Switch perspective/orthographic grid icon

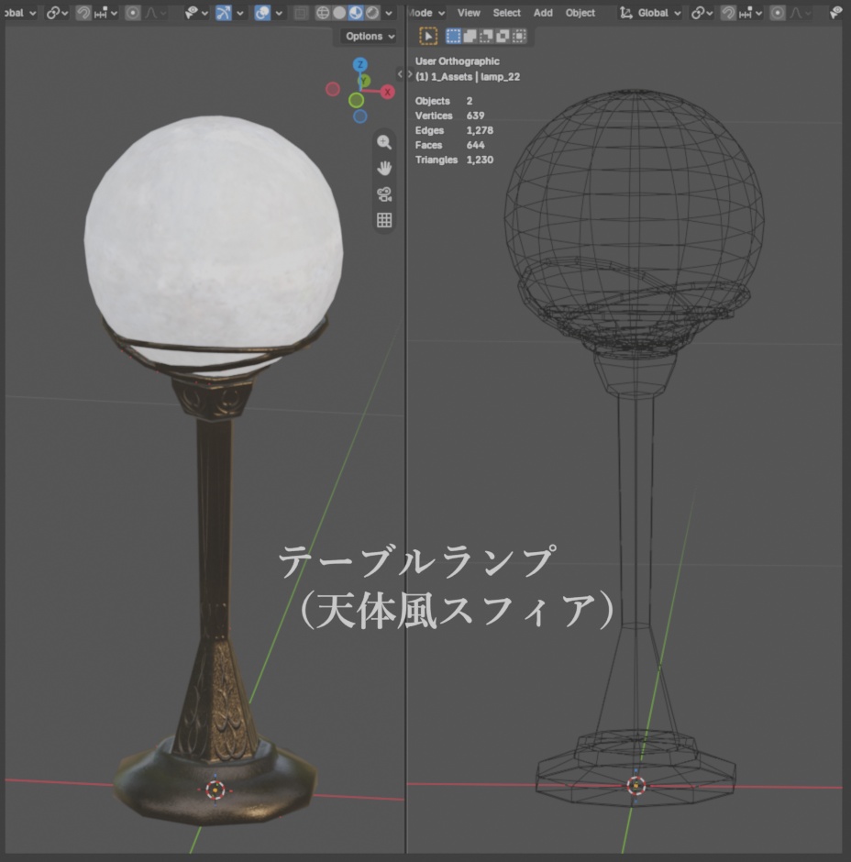pos(384,220)
